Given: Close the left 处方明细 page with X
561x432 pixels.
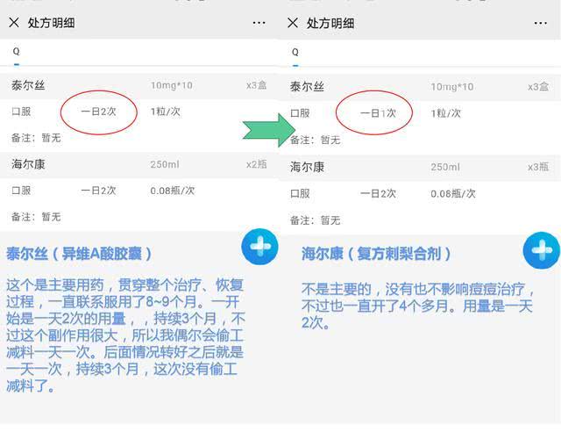Looking at the screenshot, I should coord(14,23).
